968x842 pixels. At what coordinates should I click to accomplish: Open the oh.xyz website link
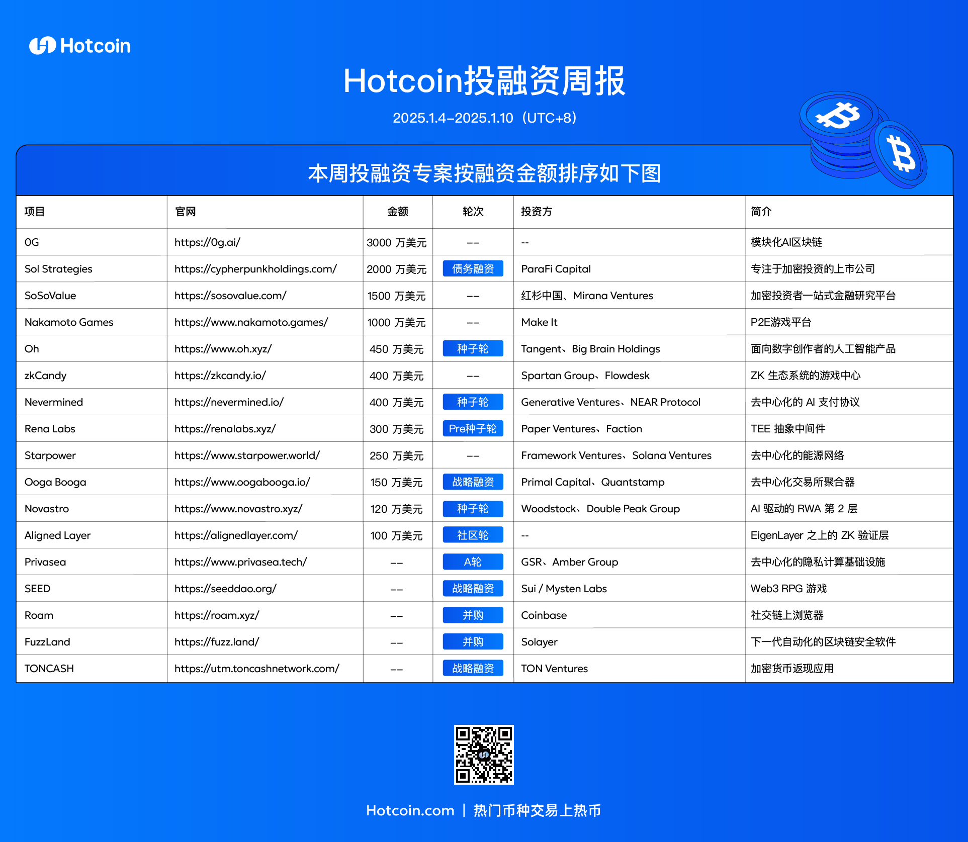point(223,349)
